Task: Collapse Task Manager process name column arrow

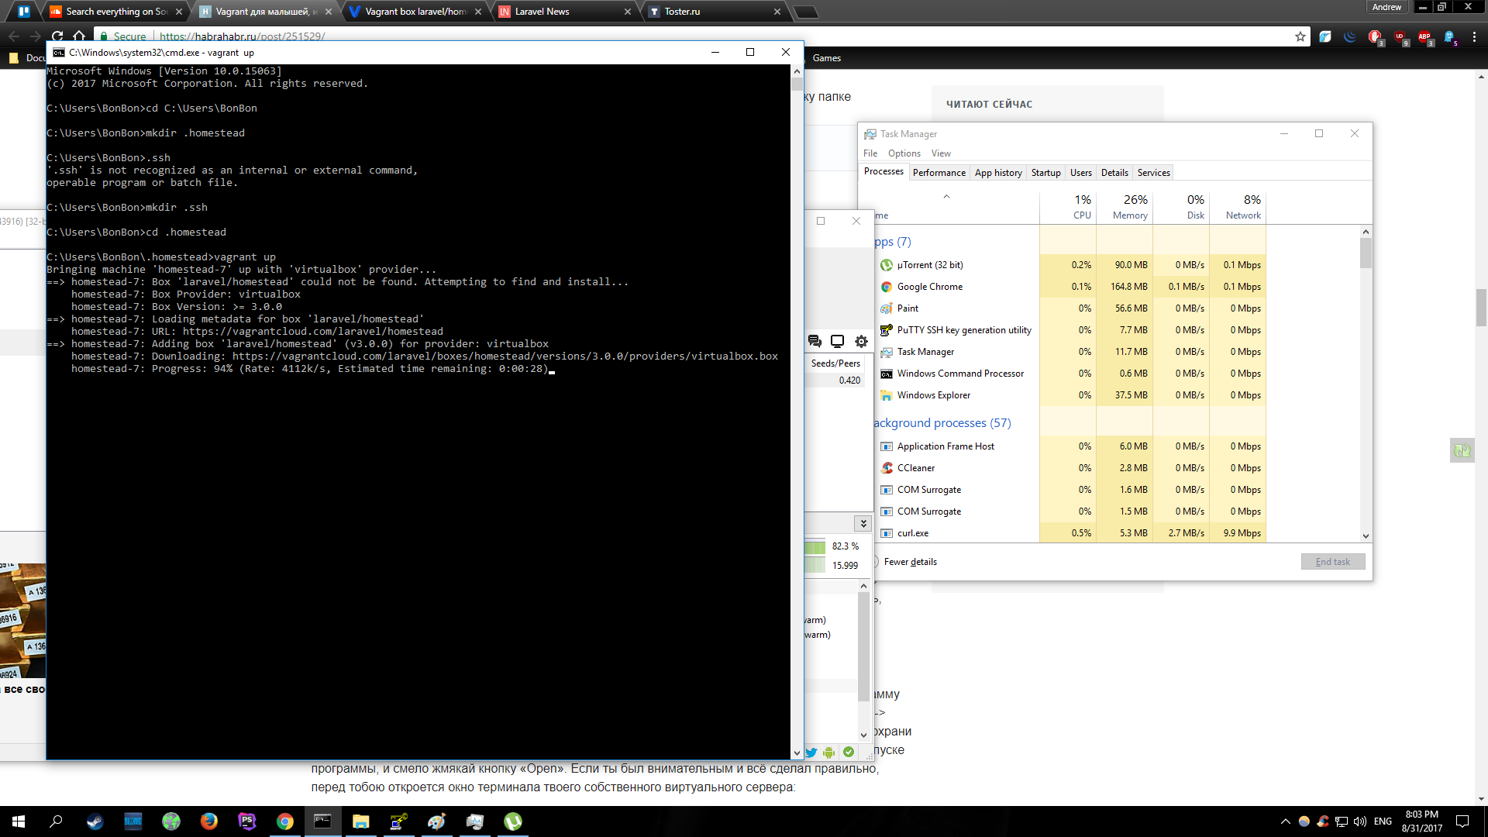Action: click(x=946, y=197)
